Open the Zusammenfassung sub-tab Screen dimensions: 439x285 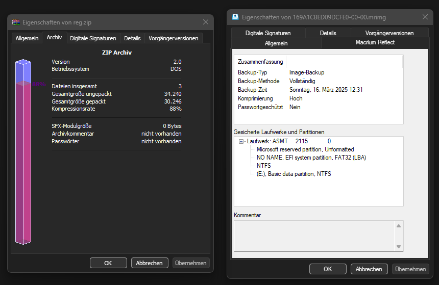[x=260, y=62]
